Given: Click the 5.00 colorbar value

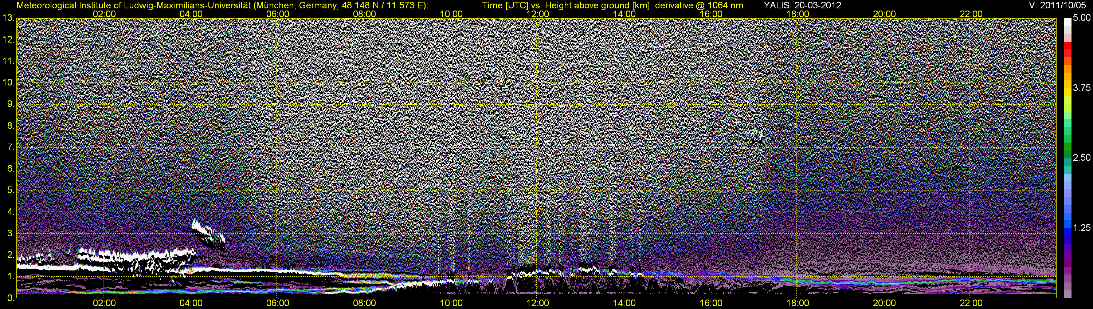Looking at the screenshot, I should click(x=1082, y=18).
